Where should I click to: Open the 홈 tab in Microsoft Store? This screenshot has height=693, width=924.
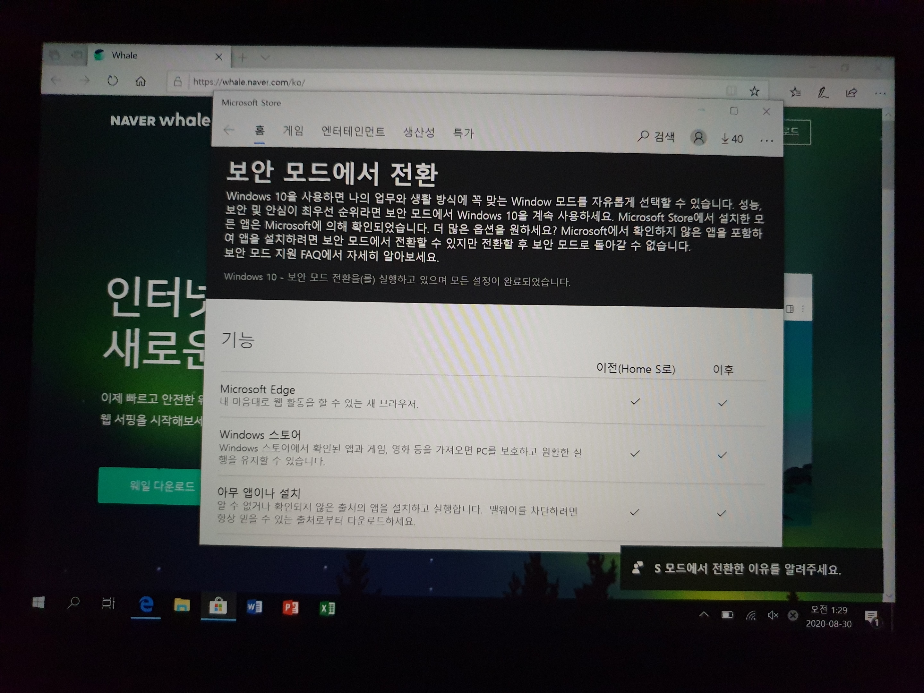(260, 131)
